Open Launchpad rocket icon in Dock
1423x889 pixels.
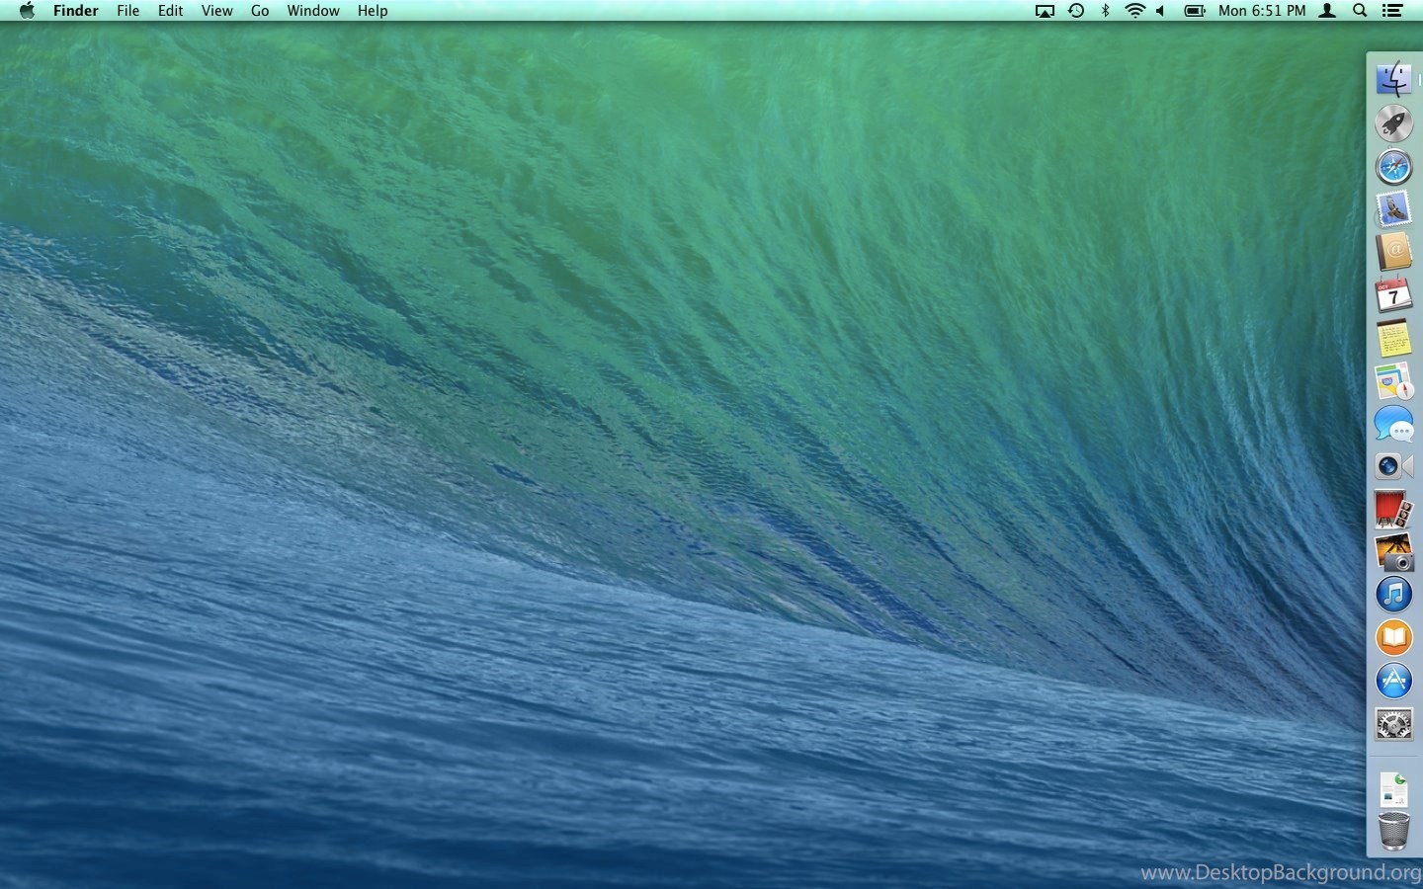pos(1393,123)
